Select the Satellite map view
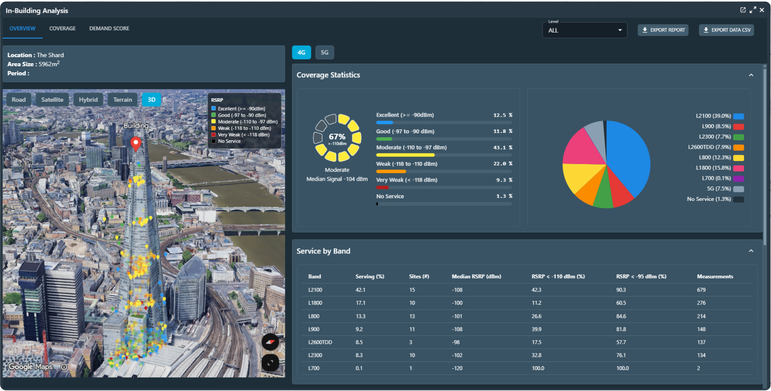The width and height of the screenshot is (771, 391). pos(52,100)
